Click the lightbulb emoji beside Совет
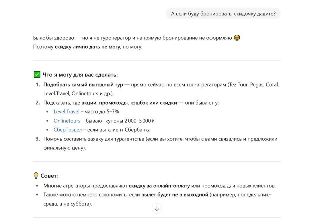 click(36, 175)
